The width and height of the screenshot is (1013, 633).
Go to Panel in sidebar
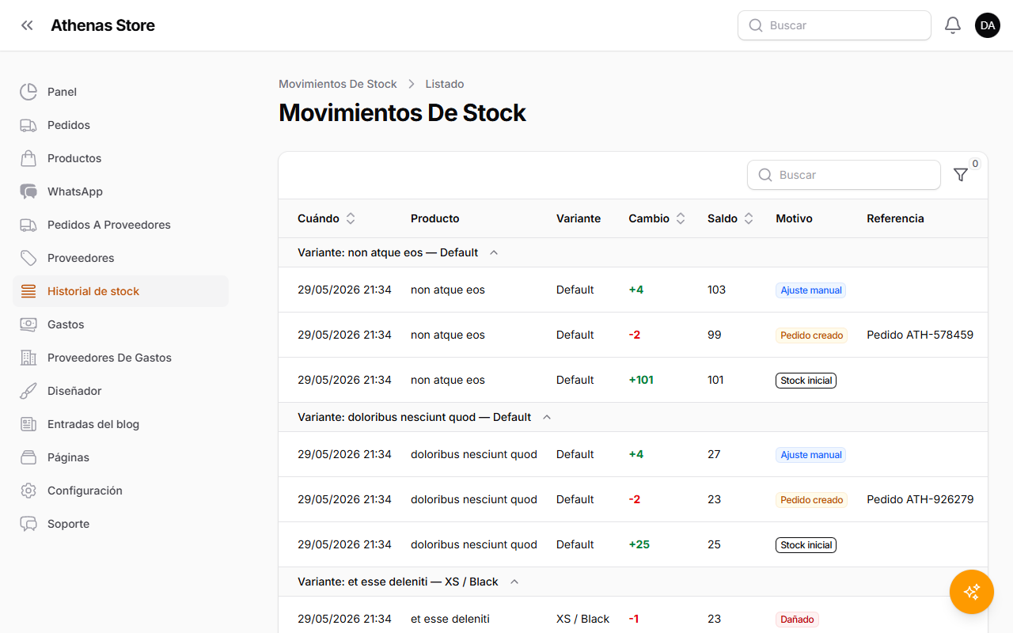(120, 92)
